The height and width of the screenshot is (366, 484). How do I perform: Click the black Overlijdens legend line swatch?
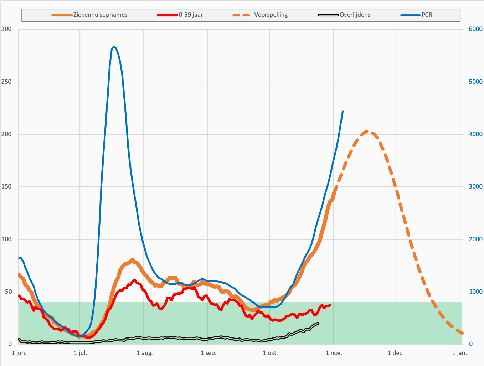point(328,15)
